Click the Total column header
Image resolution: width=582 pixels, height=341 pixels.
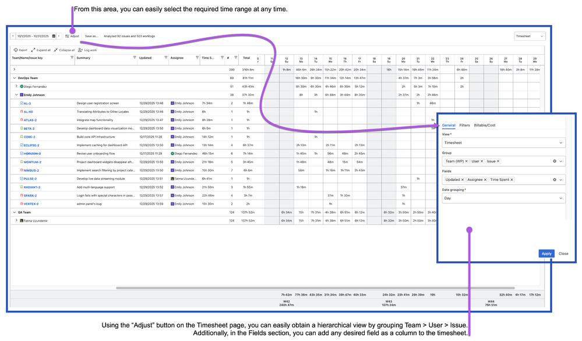(246, 58)
